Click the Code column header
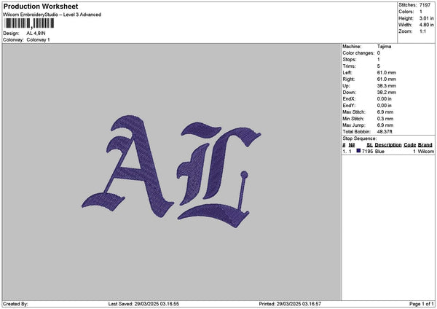 [409, 145]
